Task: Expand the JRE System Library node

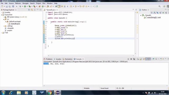Action: (x=3, y=17)
